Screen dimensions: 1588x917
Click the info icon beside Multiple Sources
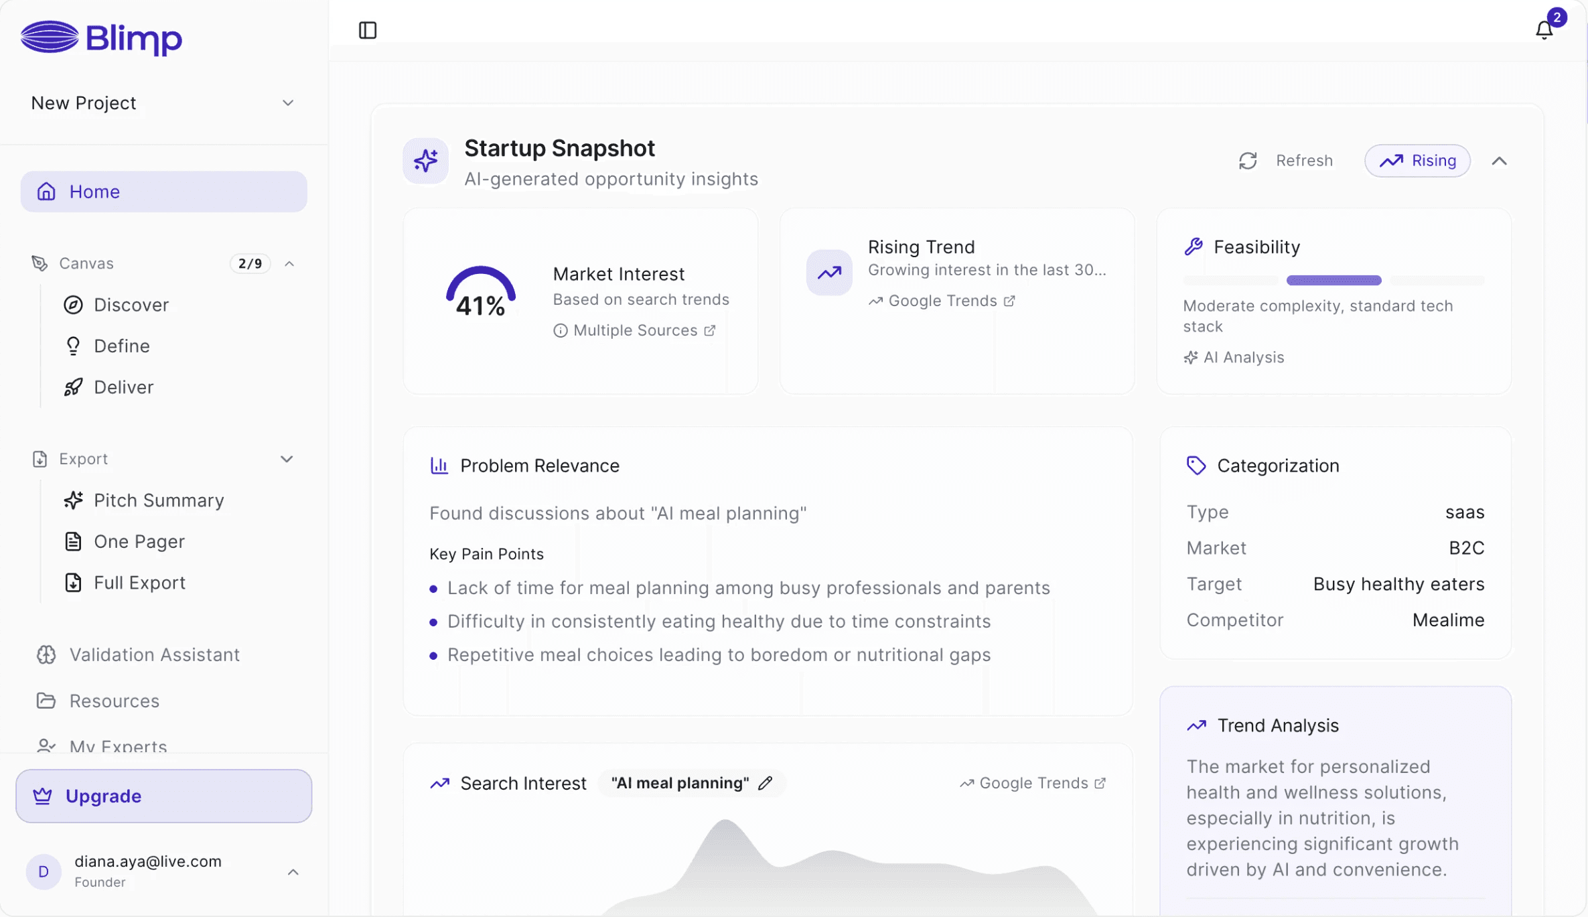click(x=560, y=330)
